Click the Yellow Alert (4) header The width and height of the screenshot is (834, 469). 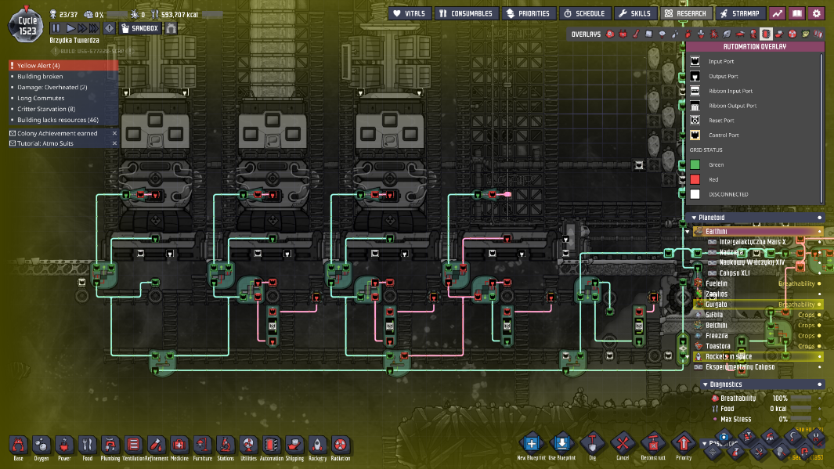coord(63,66)
